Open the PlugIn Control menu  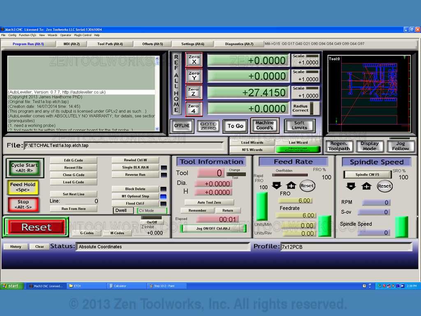(83, 35)
